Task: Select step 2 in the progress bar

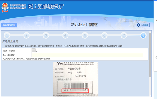Action: point(26,35)
